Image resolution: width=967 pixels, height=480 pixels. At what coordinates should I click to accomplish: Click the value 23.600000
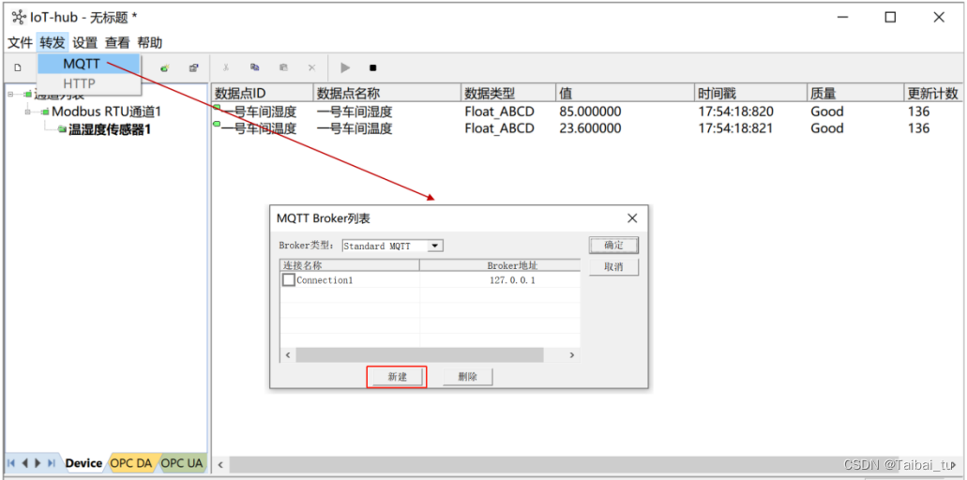click(590, 128)
